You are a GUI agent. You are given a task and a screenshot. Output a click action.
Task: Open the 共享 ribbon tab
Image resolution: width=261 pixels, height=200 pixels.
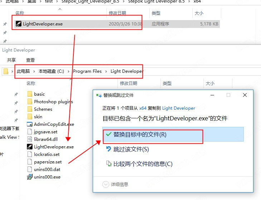(x=11, y=60)
